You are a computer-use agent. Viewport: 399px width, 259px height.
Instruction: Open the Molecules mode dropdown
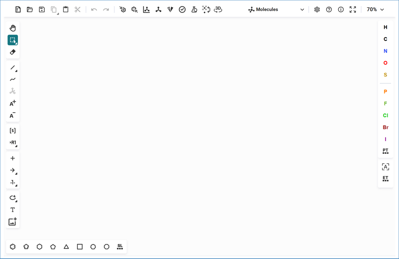(276, 10)
